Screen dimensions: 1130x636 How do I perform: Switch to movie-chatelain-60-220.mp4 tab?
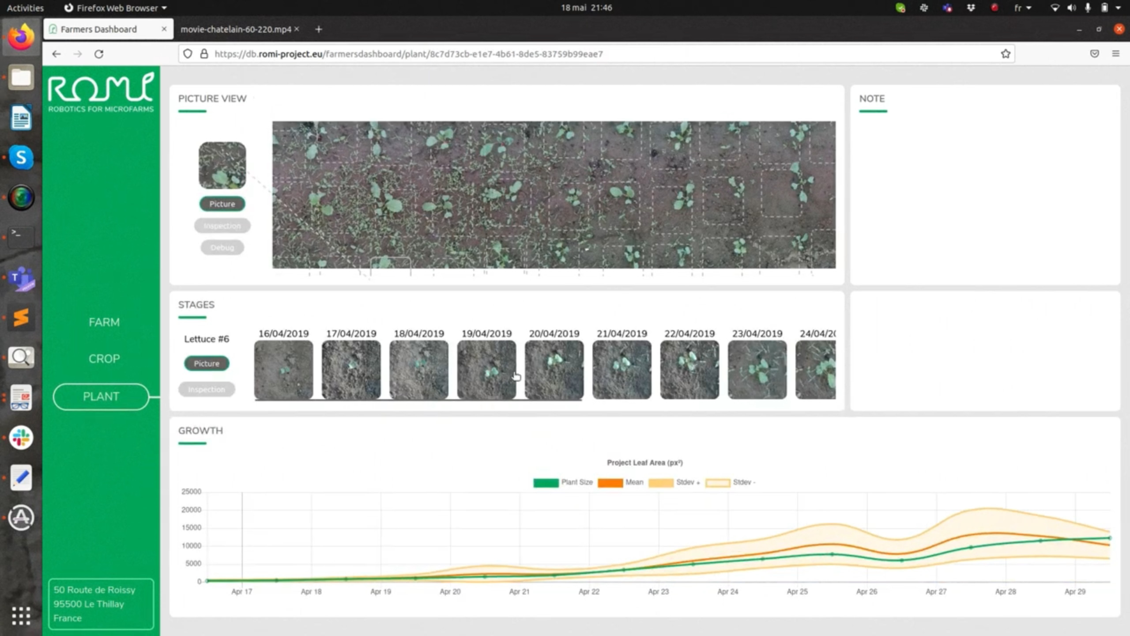[x=235, y=29]
